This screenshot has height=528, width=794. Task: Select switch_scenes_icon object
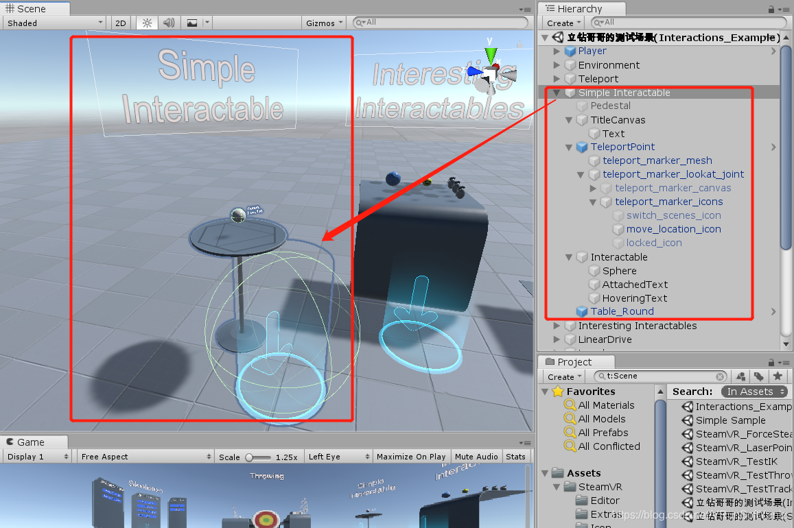(673, 215)
